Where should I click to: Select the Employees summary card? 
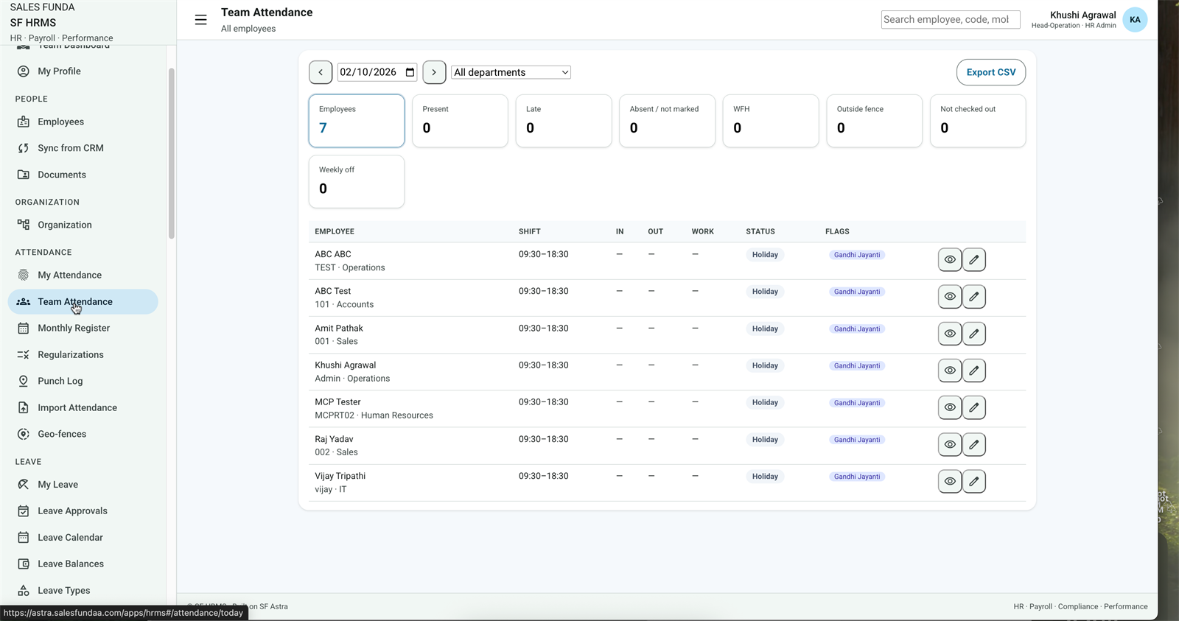click(357, 121)
